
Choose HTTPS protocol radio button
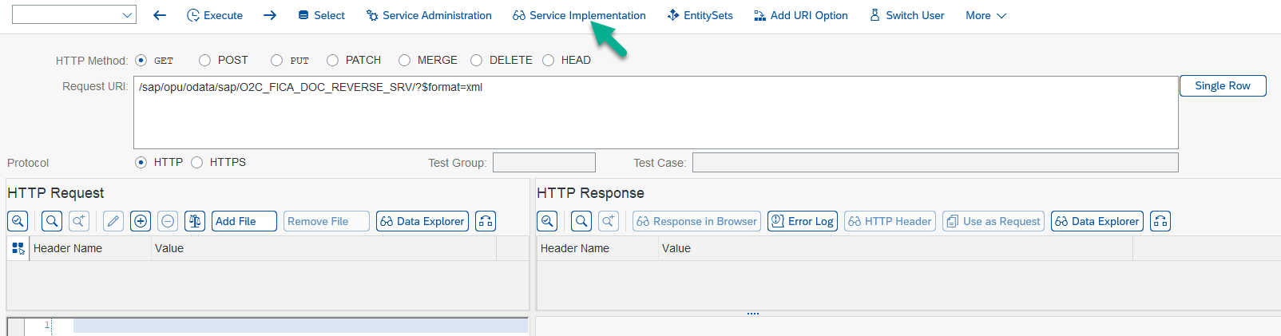(197, 162)
